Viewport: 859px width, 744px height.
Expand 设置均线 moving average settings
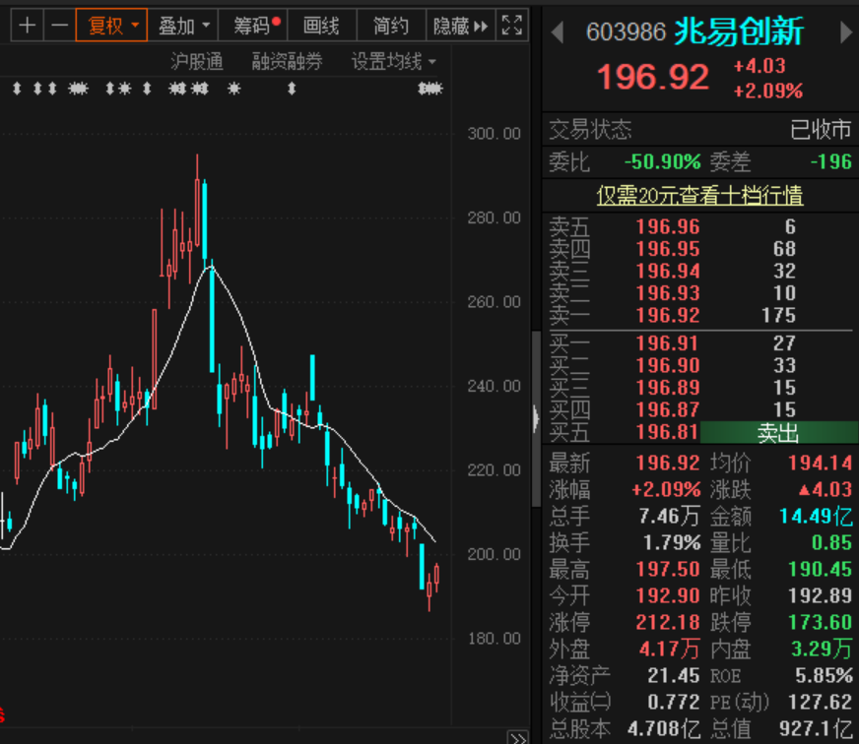[393, 61]
